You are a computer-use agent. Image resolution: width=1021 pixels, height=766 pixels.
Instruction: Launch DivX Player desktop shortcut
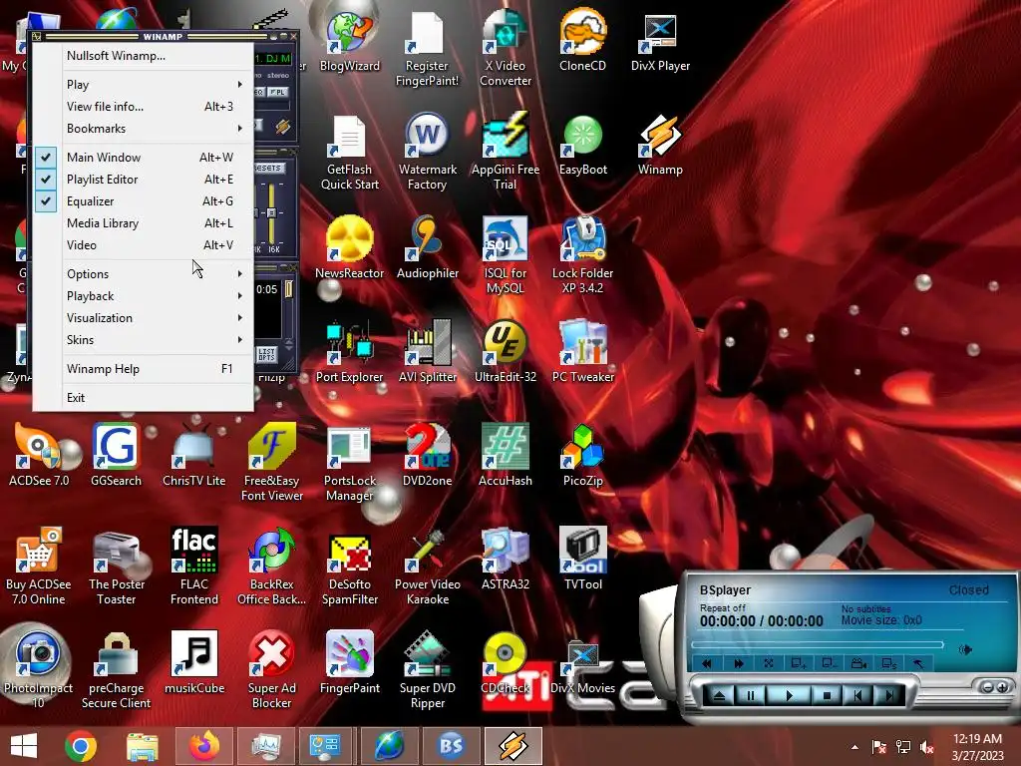pyautogui.click(x=660, y=42)
